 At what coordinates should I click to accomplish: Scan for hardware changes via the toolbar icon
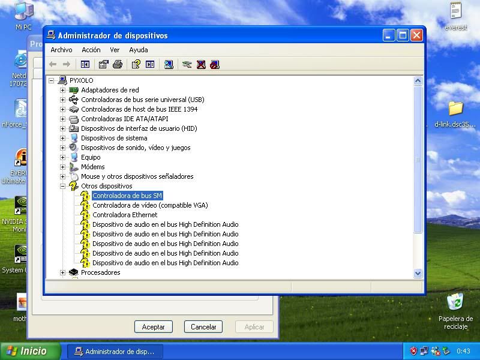(x=169, y=64)
